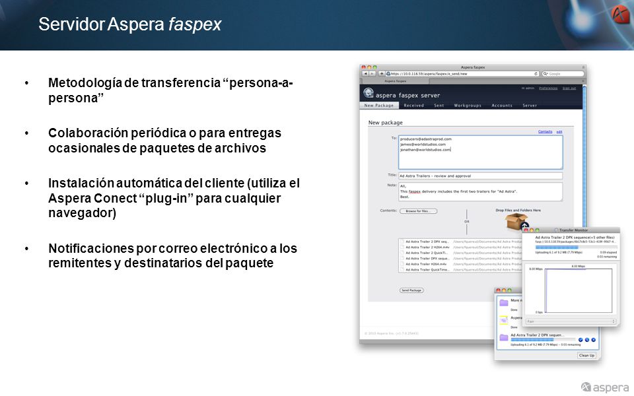Click the Clean Up button
Image resolution: width=634 pixels, height=396 pixels.
pos(586,356)
